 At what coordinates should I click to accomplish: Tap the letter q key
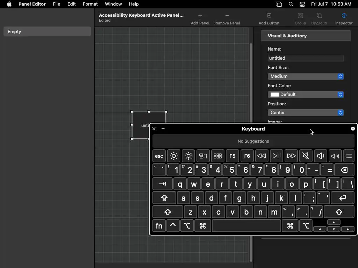pos(180,184)
